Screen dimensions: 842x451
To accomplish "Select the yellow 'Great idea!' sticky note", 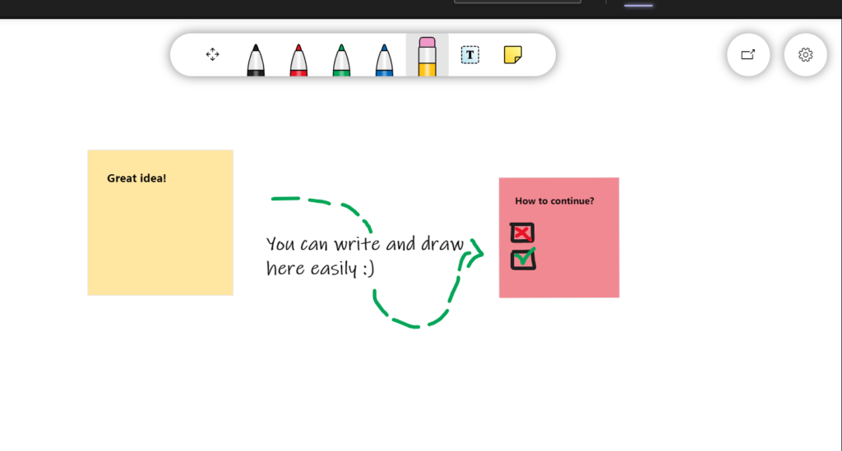I will 160,223.
